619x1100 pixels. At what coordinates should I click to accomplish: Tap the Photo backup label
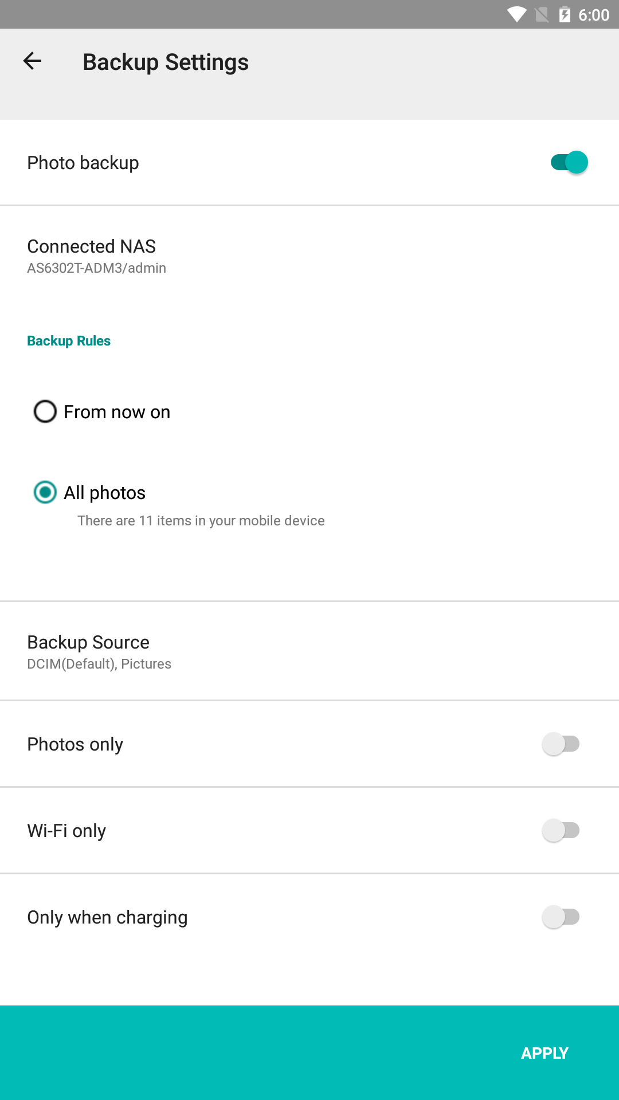(x=83, y=163)
